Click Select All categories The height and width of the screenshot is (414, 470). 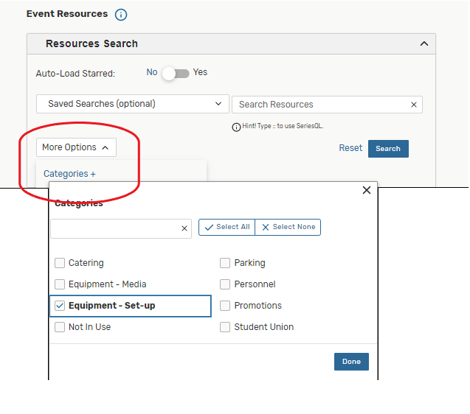(227, 227)
